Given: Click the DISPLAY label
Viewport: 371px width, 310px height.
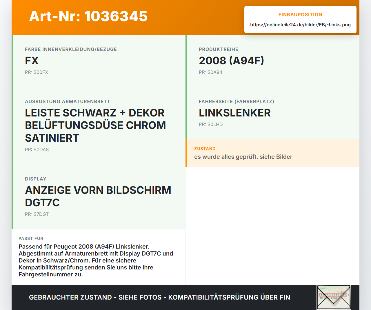Looking at the screenshot, I should [36, 179].
